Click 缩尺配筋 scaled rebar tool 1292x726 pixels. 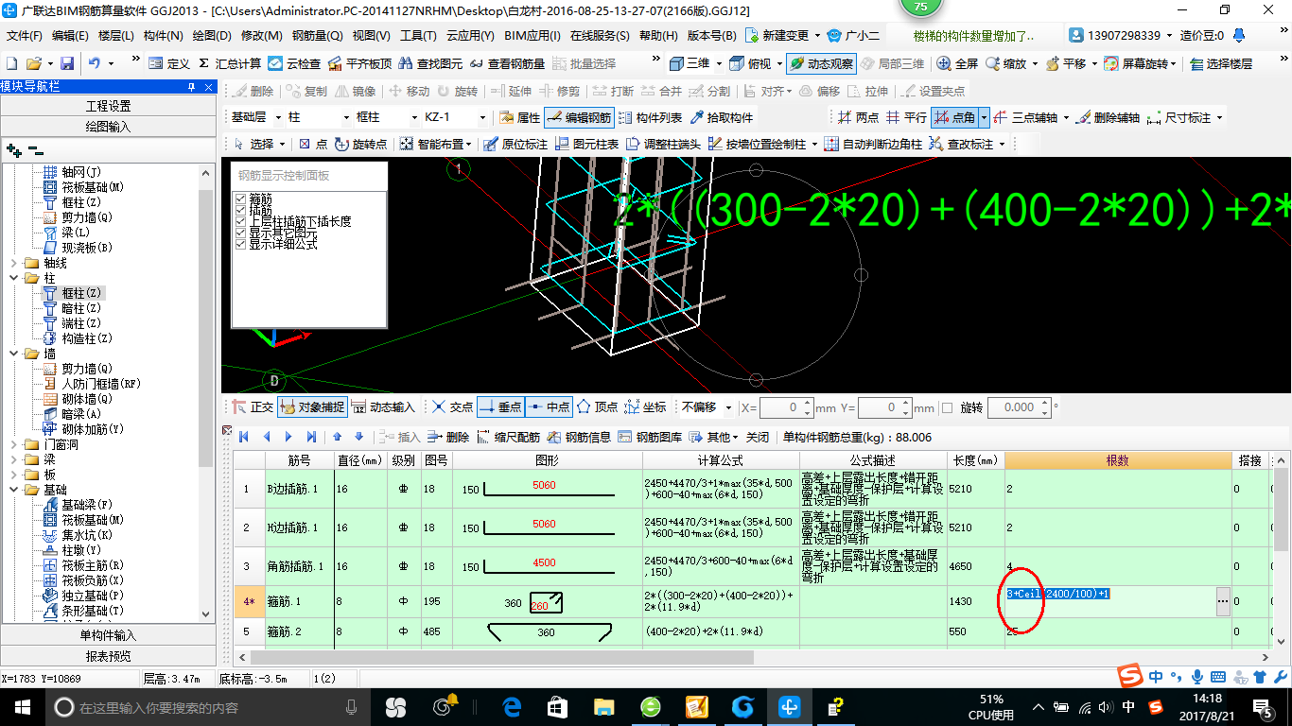click(x=508, y=437)
